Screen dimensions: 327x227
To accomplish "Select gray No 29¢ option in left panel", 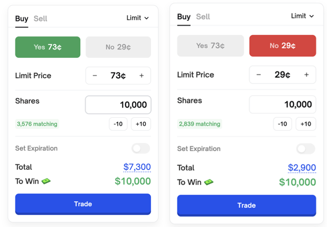I will click(118, 47).
